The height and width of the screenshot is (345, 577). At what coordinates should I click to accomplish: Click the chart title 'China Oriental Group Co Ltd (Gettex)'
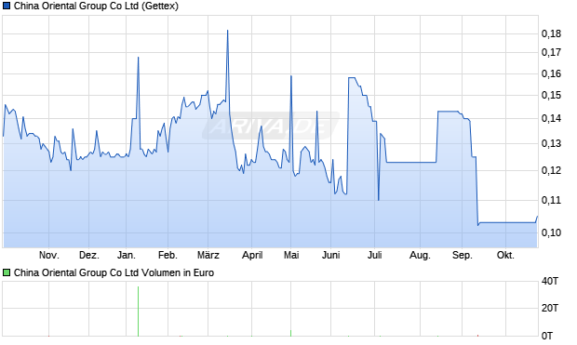[96, 7]
